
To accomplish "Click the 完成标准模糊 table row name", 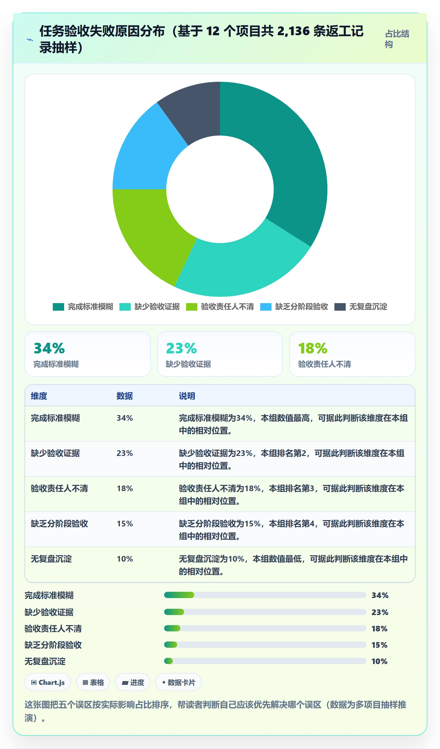I will pyautogui.click(x=55, y=418).
